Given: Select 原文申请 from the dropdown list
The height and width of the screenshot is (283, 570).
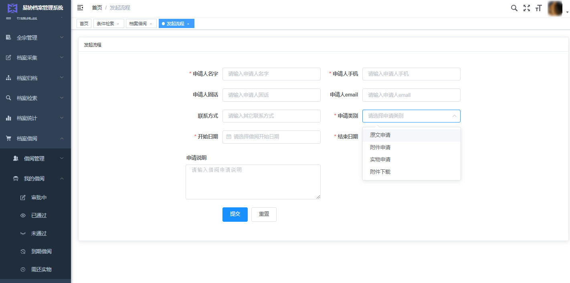Looking at the screenshot, I should (x=380, y=135).
